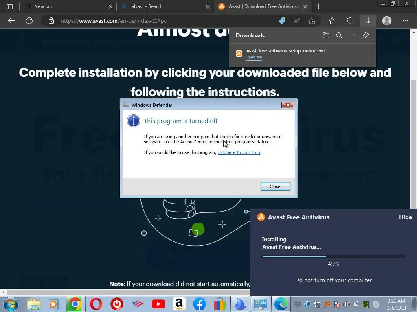Click the Avast logo in installer popup
This screenshot has width=417, height=312.
point(261,217)
